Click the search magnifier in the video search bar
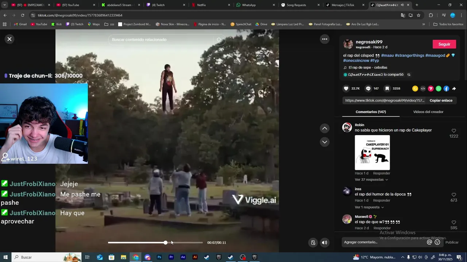The image size is (467, 262). pyautogui.click(x=219, y=40)
